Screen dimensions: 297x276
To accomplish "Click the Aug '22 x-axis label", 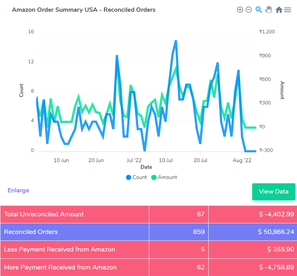I will pyautogui.click(x=242, y=160).
